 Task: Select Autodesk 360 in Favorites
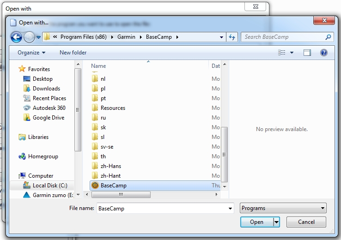[49, 108]
